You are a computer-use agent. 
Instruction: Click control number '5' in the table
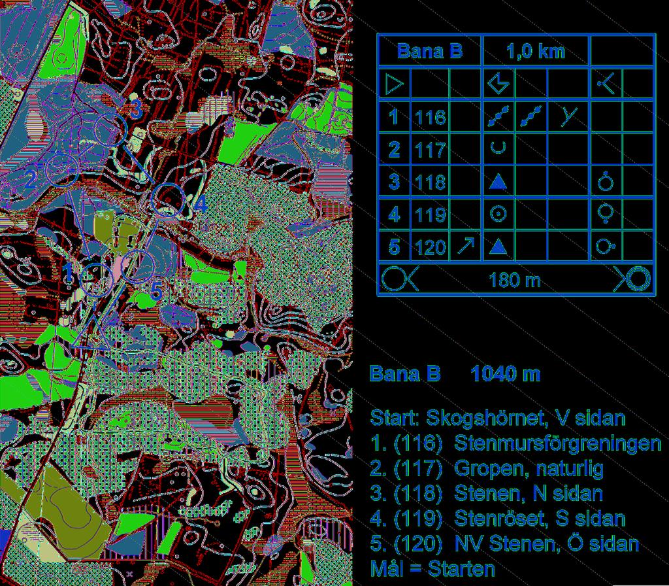(394, 247)
